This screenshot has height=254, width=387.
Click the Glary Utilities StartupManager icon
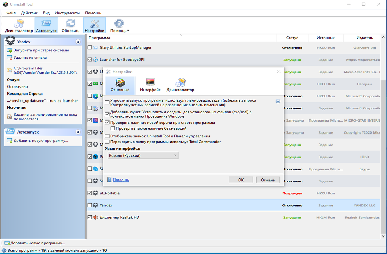click(x=96, y=47)
